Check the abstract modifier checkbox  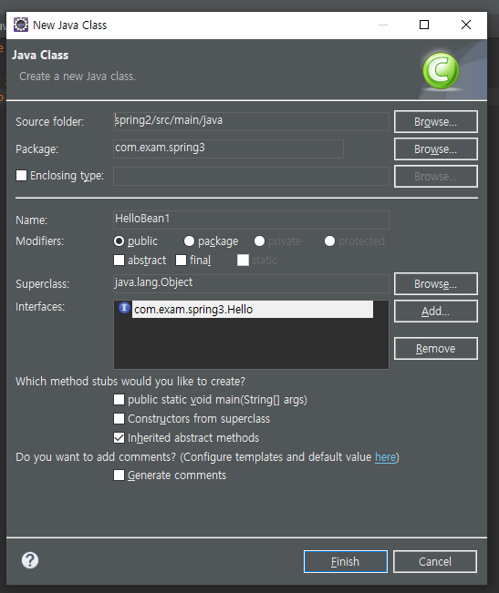click(119, 261)
